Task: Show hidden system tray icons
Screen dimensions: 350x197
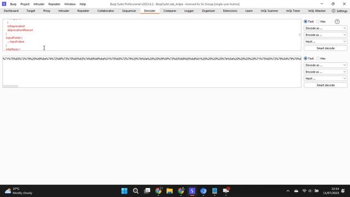Action: (x=288, y=191)
